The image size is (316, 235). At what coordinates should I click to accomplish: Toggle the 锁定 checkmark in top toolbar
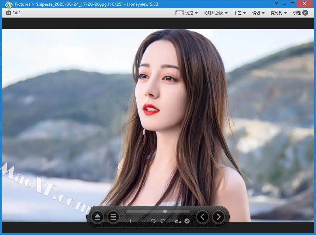305,13
